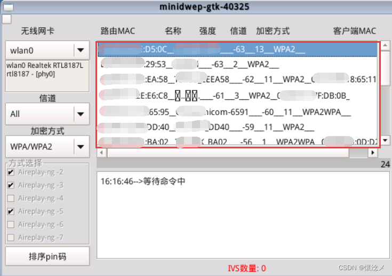Click the small square button below the title bar
Viewport: 392px width, 276px height.
(7, 19)
